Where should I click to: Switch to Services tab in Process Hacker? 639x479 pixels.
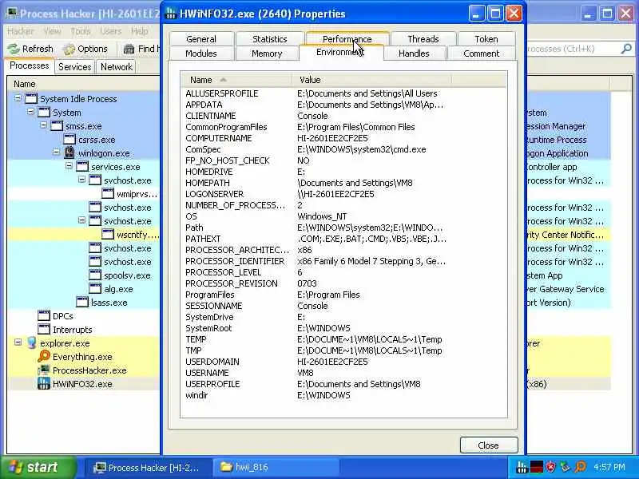74,67
